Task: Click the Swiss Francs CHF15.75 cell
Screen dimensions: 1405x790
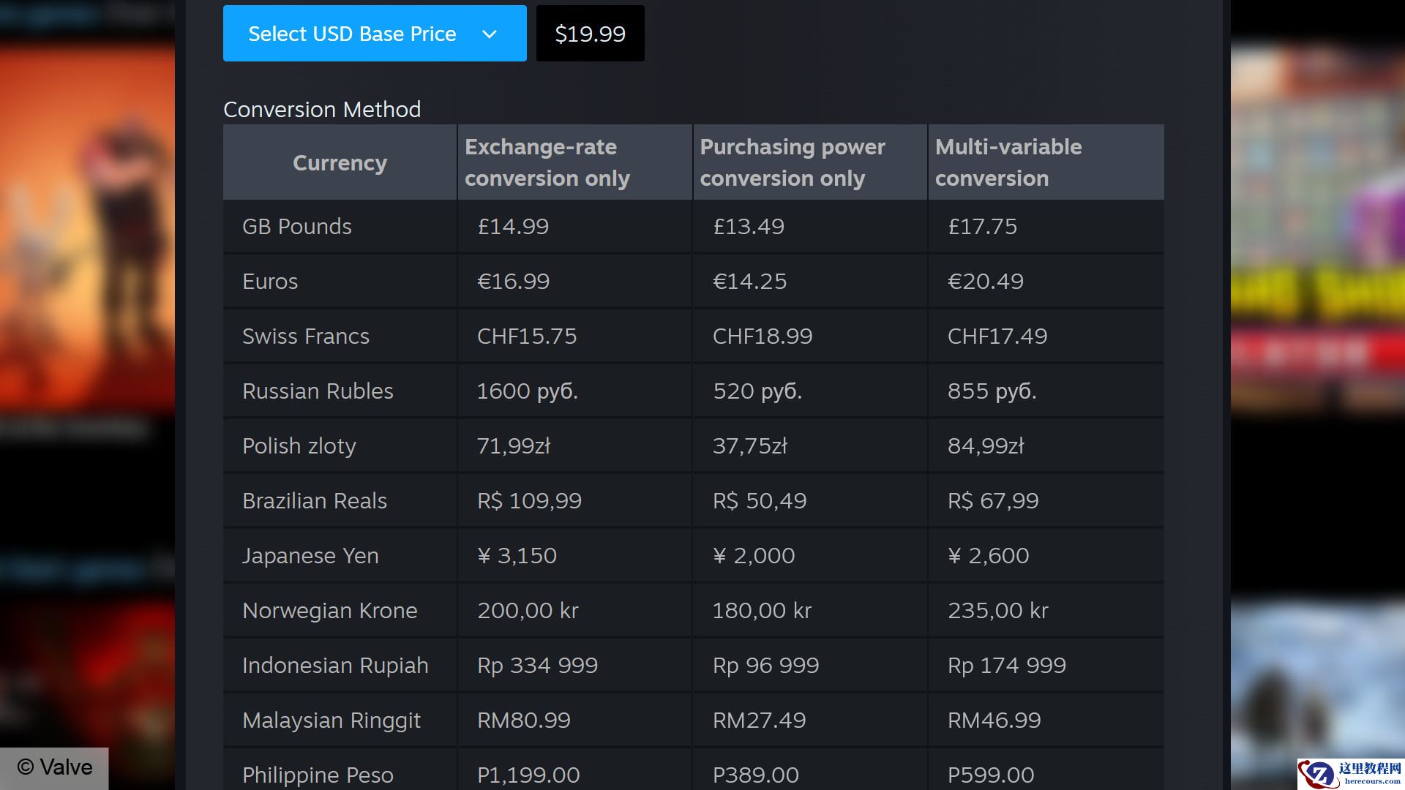Action: 527,336
